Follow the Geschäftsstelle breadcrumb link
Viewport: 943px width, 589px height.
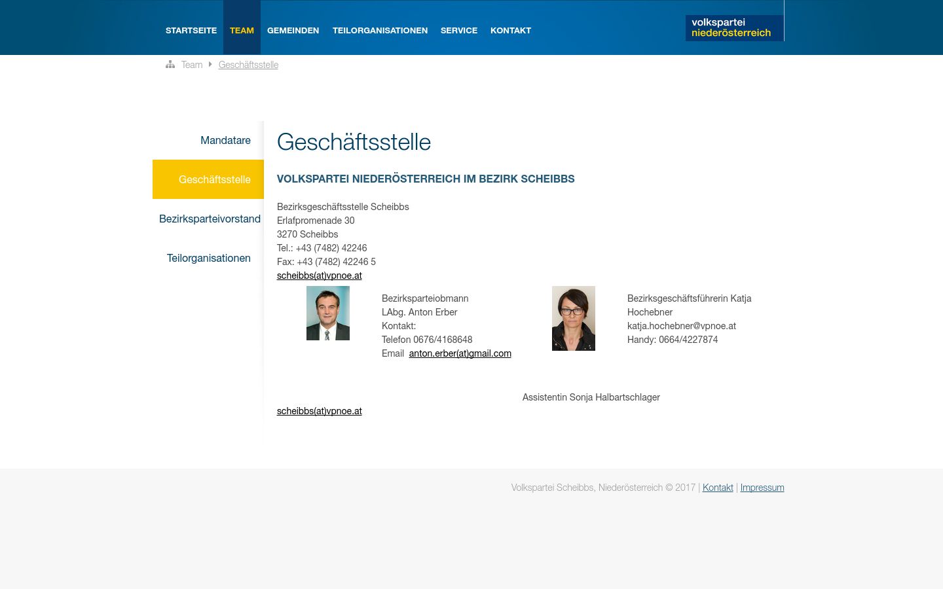pyautogui.click(x=248, y=65)
